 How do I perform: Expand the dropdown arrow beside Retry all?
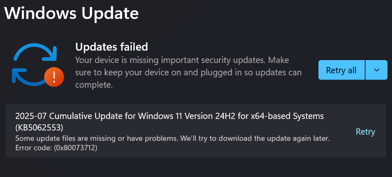point(376,70)
